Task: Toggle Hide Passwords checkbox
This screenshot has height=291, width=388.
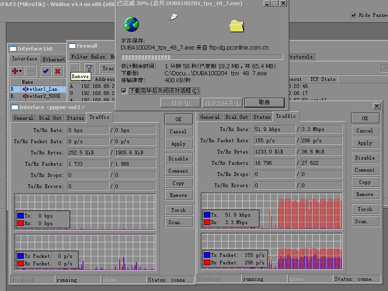Action: pos(353,15)
